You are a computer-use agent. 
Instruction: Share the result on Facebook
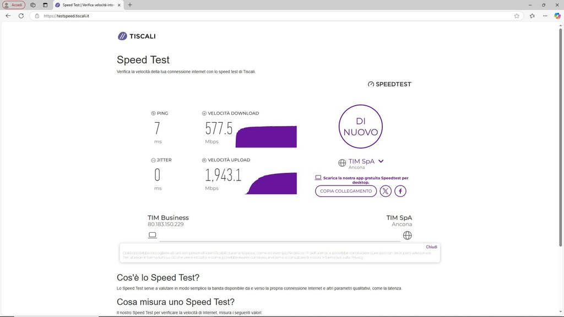(x=400, y=191)
